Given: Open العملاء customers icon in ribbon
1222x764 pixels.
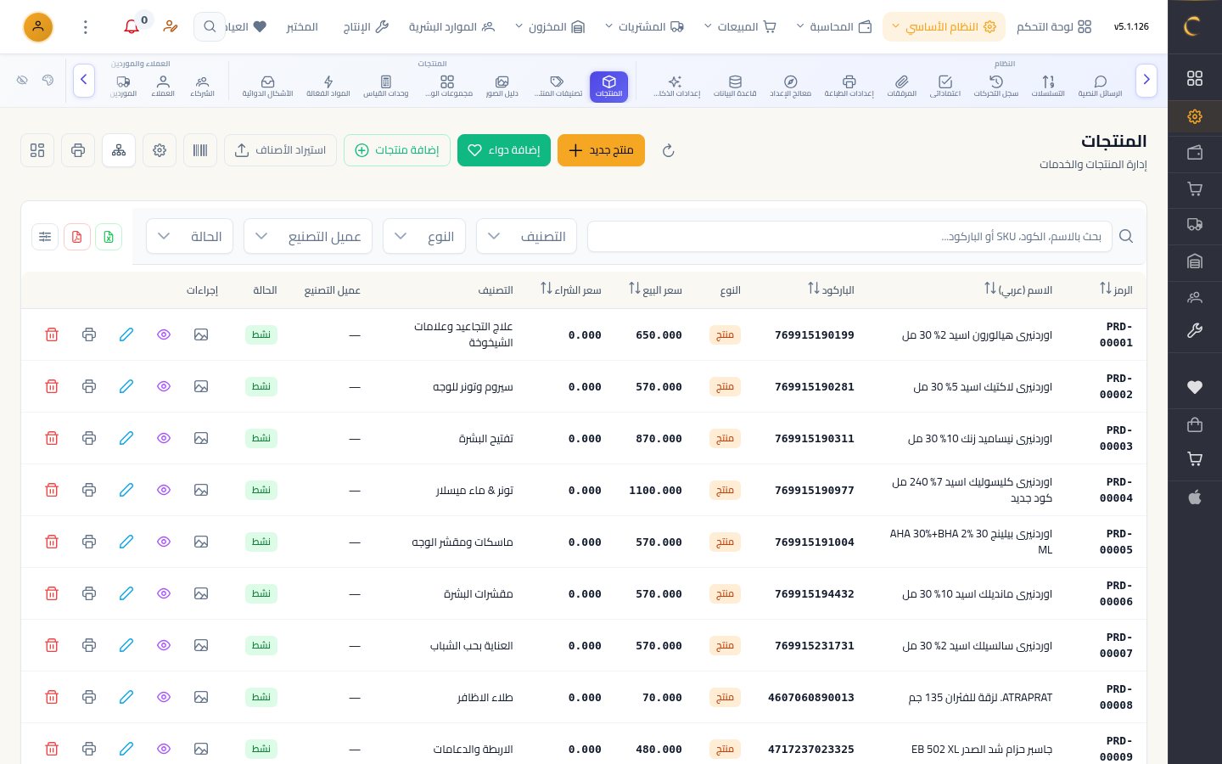Looking at the screenshot, I should click(x=163, y=87).
